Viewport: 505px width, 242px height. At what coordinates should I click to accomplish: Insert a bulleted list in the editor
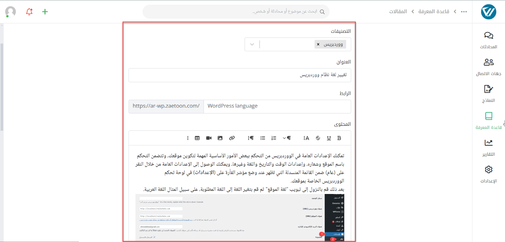coord(263,138)
